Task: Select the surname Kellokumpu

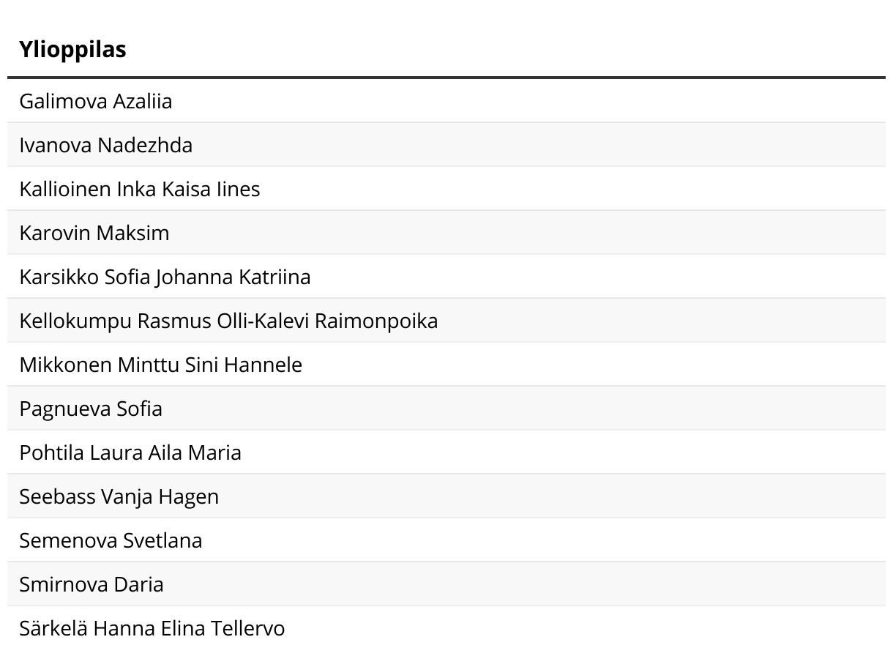Action: (75, 321)
